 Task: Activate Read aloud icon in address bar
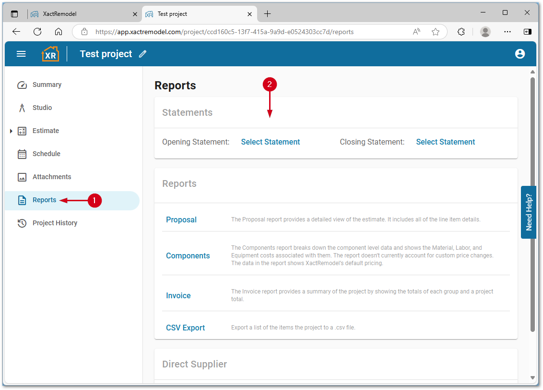coord(416,32)
